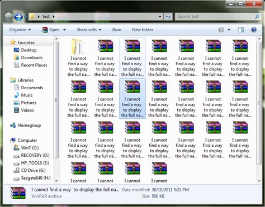
Task: Refresh the folder with the refresh button
Action: pos(168,17)
